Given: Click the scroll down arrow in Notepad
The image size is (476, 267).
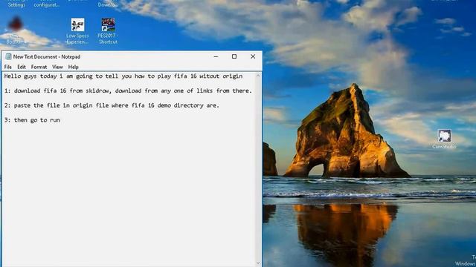Looking at the screenshot, I should click(258, 263).
